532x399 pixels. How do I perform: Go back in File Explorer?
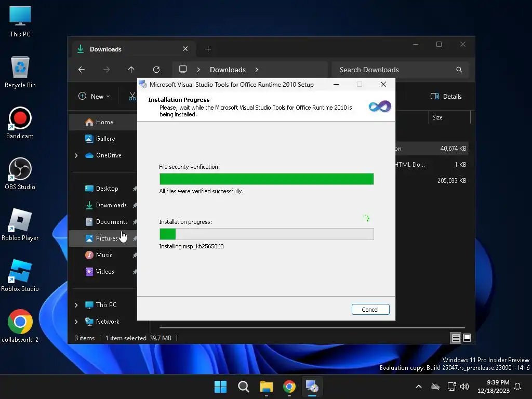(x=82, y=70)
